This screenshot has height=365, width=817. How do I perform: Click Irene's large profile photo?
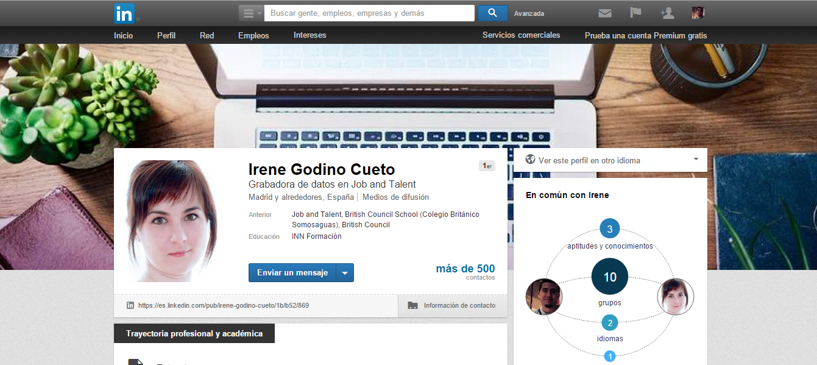[171, 221]
